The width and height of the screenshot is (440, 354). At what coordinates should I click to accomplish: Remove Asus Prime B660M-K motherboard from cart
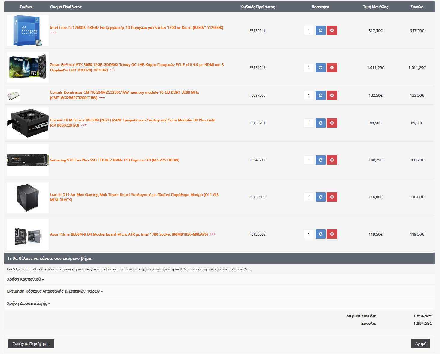[x=332, y=234]
